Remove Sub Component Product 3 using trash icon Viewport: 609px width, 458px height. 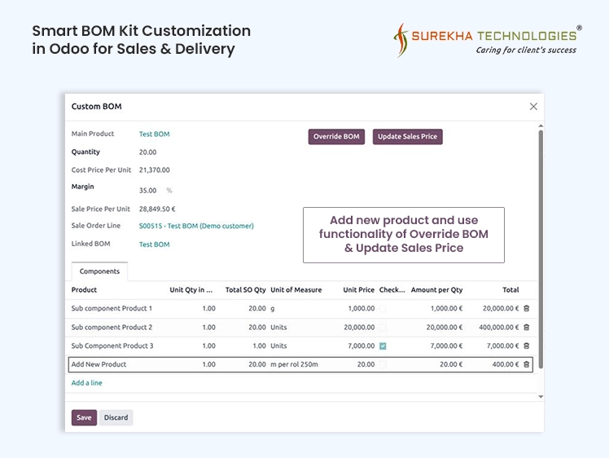(526, 346)
